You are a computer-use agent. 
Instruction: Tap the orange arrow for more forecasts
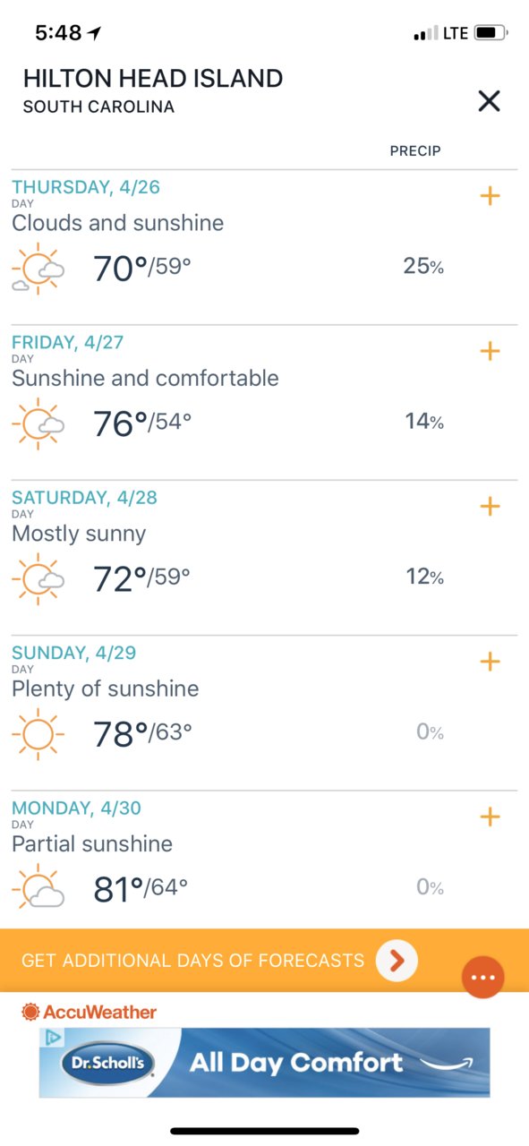pos(397,961)
